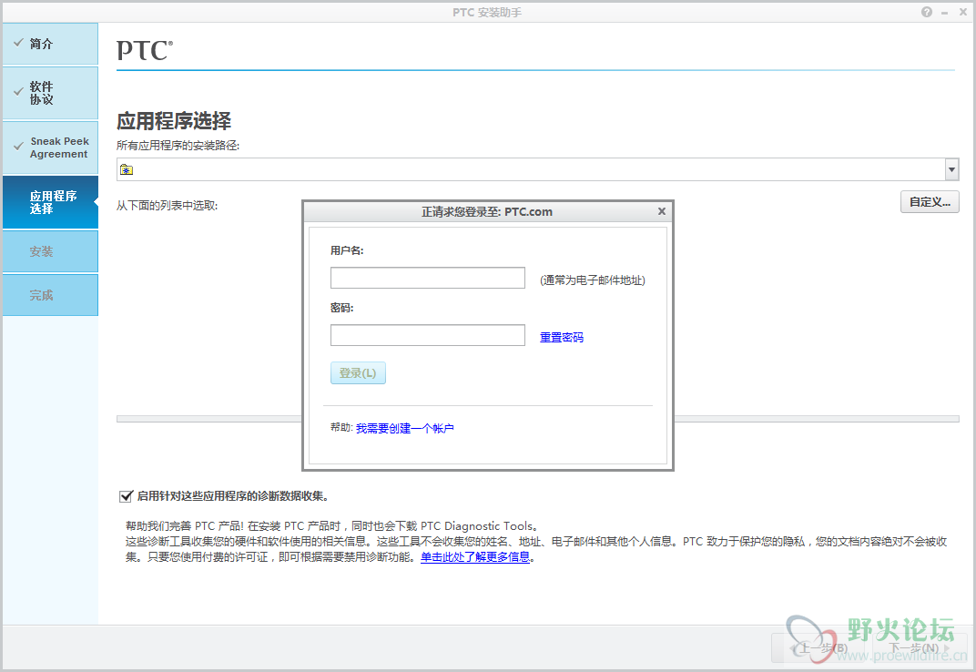Minimize the PTC 安装助手 window
The height and width of the screenshot is (672, 976).
[945, 12]
